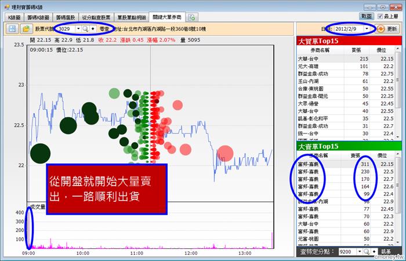Select sell row 大華-台中 with 60 lots
Screen dimensions: 406x261
(x=346, y=224)
